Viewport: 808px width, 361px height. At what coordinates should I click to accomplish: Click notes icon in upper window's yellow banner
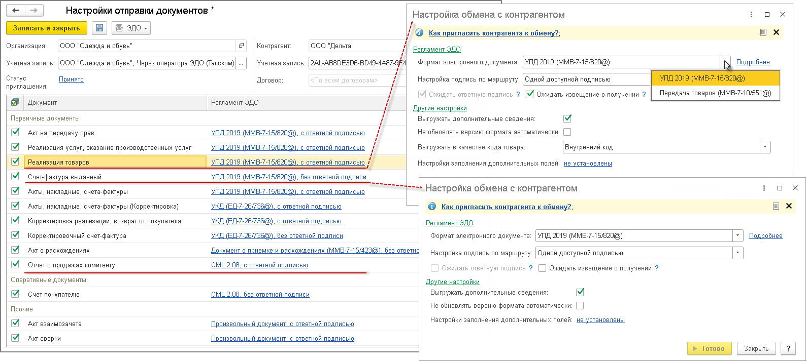pos(763,32)
